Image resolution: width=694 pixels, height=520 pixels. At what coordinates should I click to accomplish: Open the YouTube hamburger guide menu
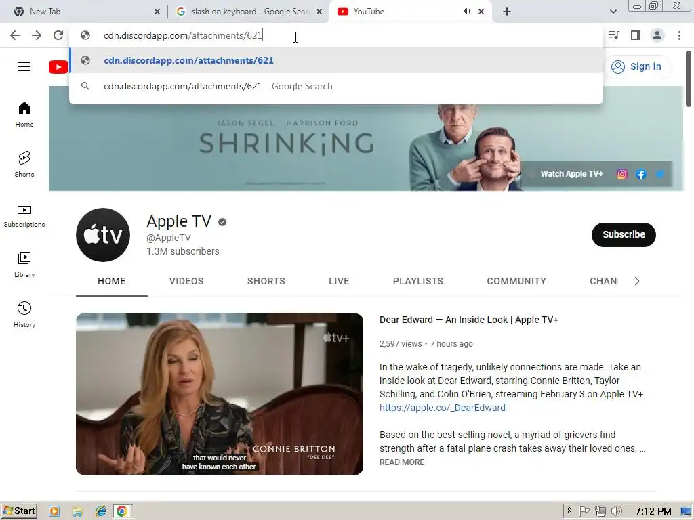tap(24, 67)
